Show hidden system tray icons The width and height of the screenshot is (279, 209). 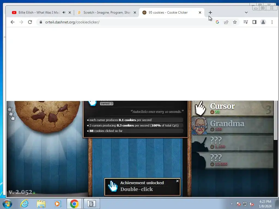[232, 204]
